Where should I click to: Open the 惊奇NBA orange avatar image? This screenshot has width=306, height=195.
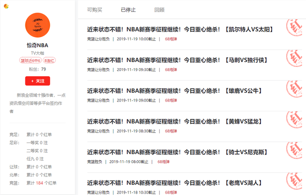click(x=38, y=25)
